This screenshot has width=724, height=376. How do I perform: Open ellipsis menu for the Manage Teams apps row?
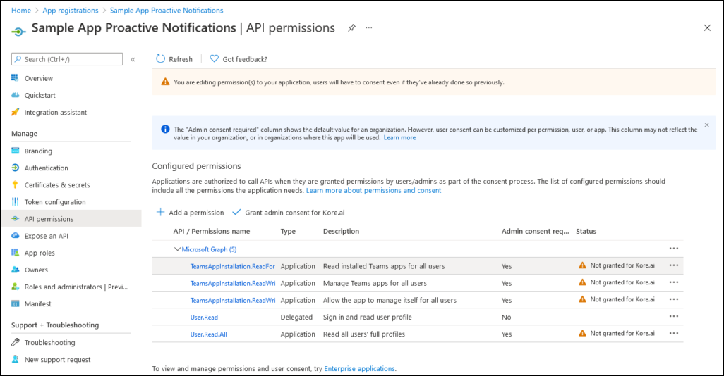click(674, 282)
